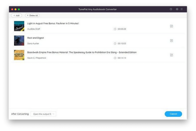Click duration 00:14:14
Screen dimensions: 196x131
click(x=122, y=58)
